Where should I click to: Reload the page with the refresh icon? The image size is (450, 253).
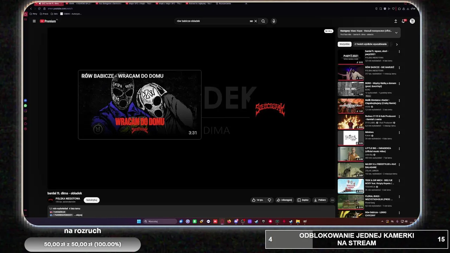click(39, 8)
